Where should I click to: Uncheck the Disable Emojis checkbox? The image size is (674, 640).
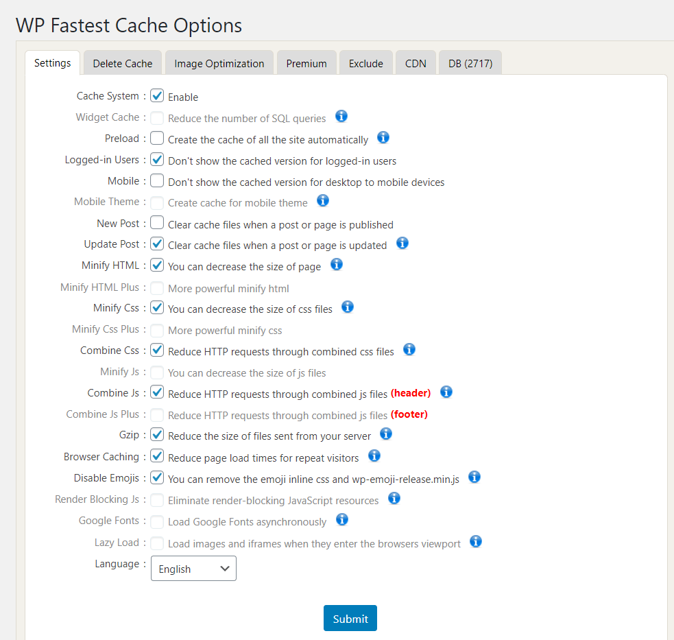tap(157, 477)
